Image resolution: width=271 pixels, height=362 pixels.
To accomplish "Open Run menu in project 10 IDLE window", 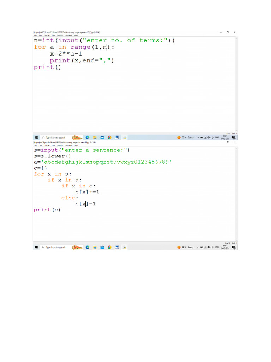I will [x=53, y=145].
